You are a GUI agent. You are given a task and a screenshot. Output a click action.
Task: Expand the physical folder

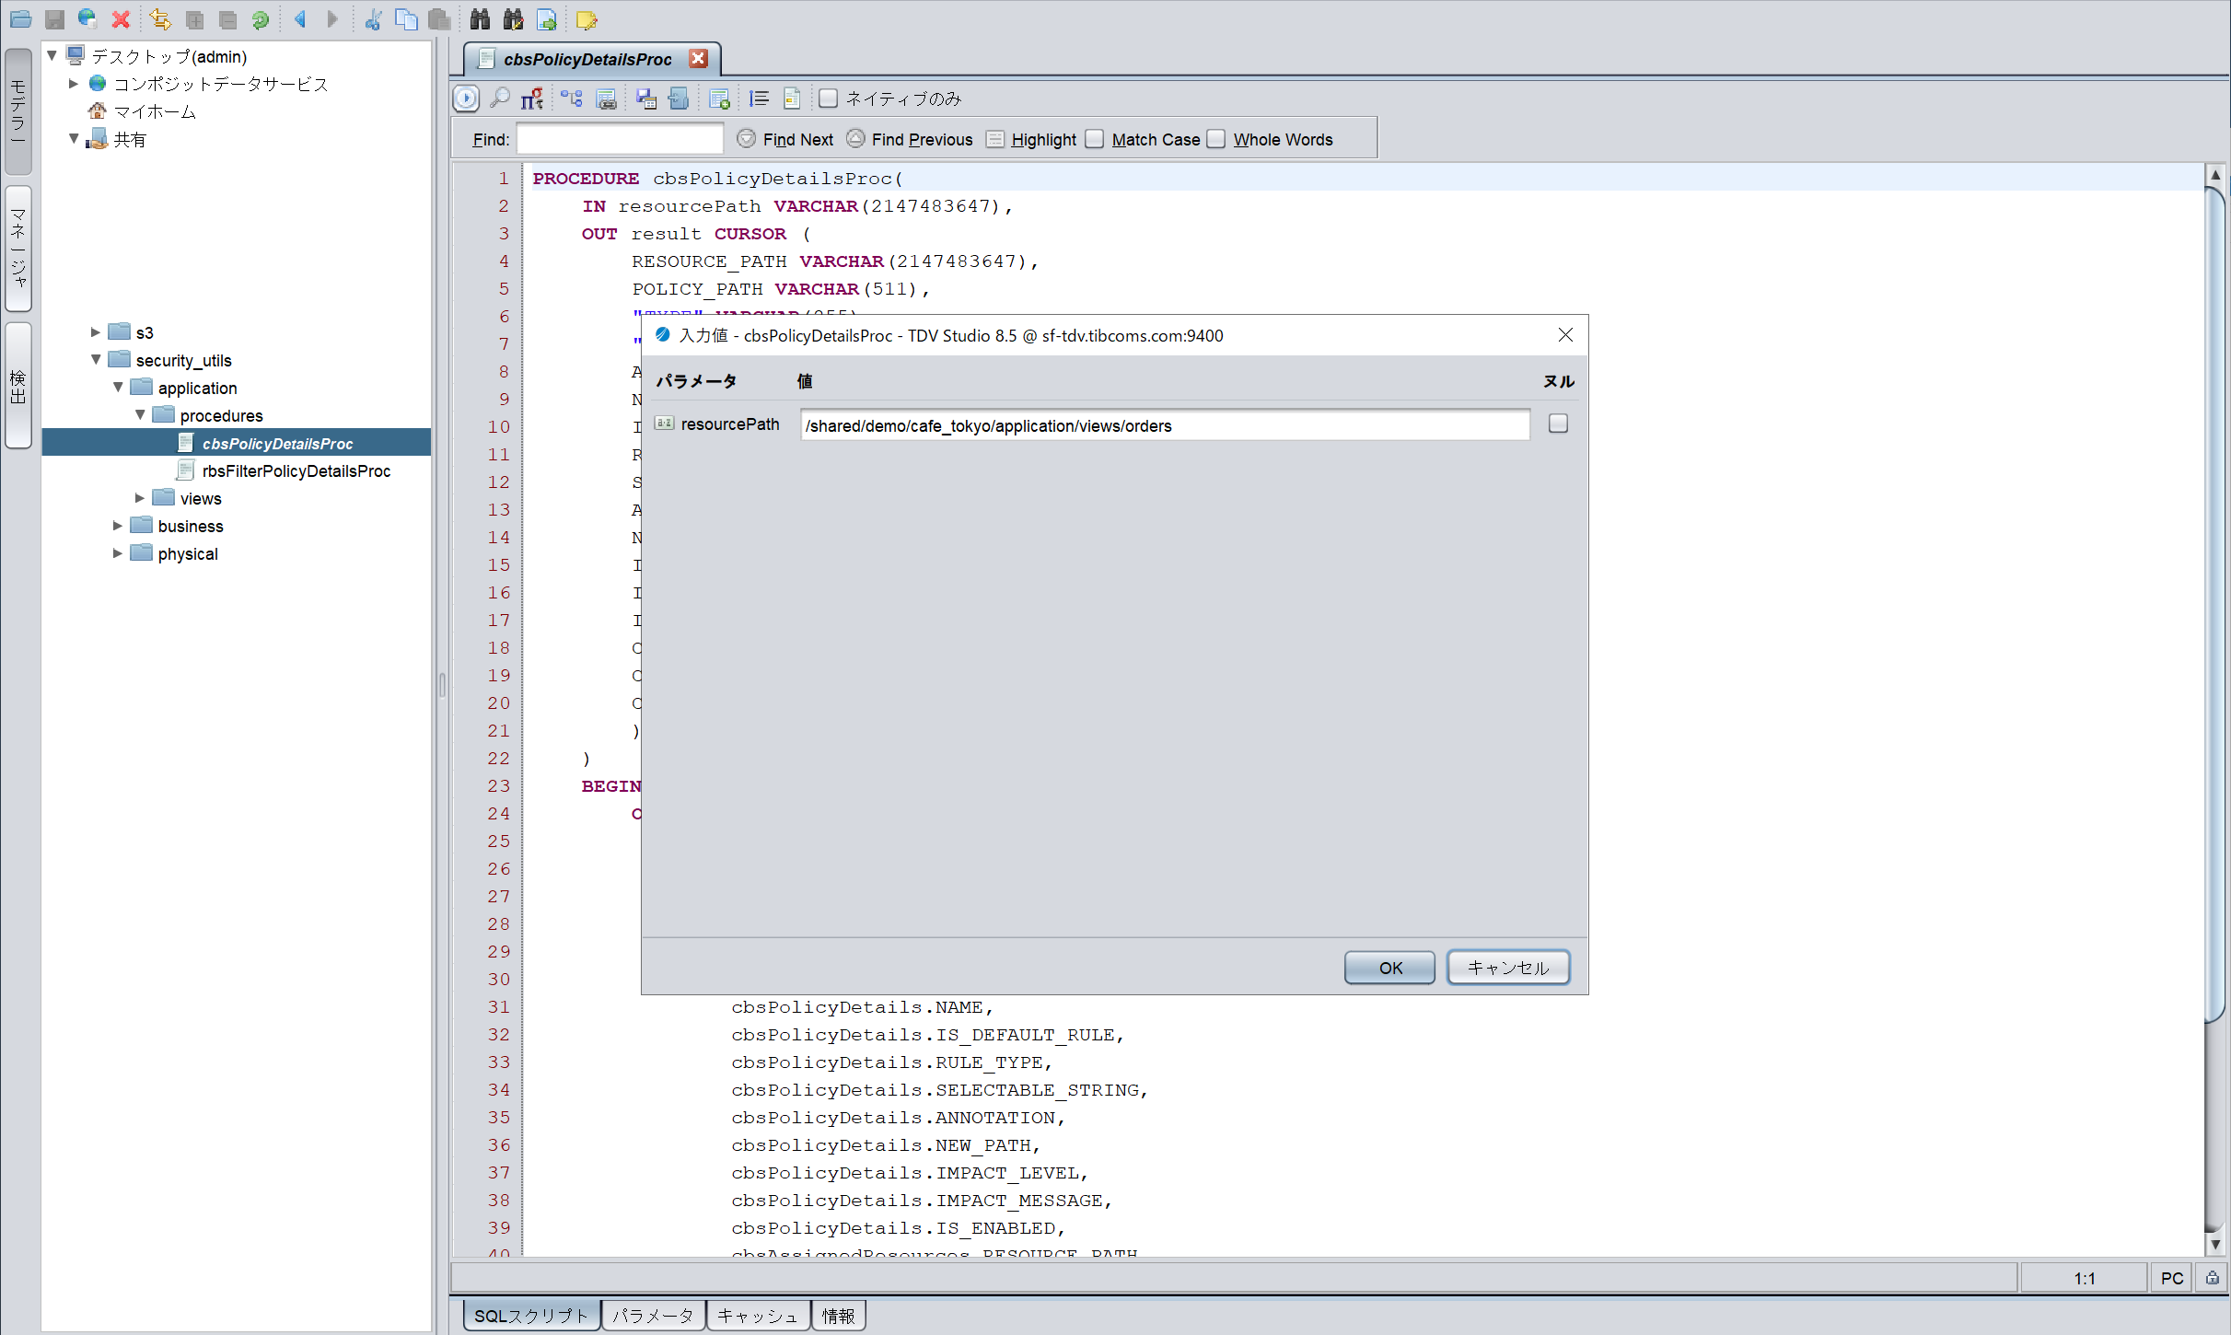click(118, 553)
